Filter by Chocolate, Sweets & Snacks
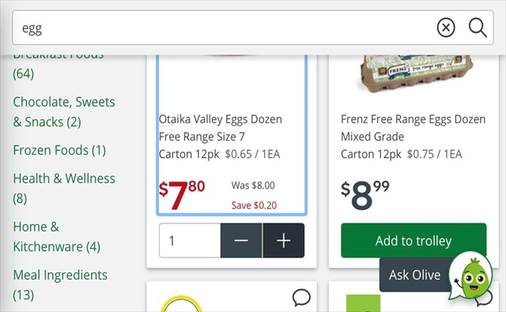Screen dimensions: 506x312 click(x=64, y=112)
